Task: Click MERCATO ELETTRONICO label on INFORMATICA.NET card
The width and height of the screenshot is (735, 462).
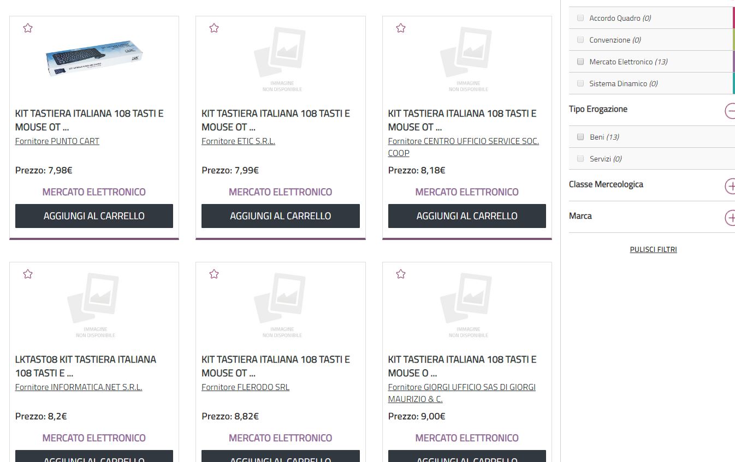Action: pyautogui.click(x=94, y=438)
